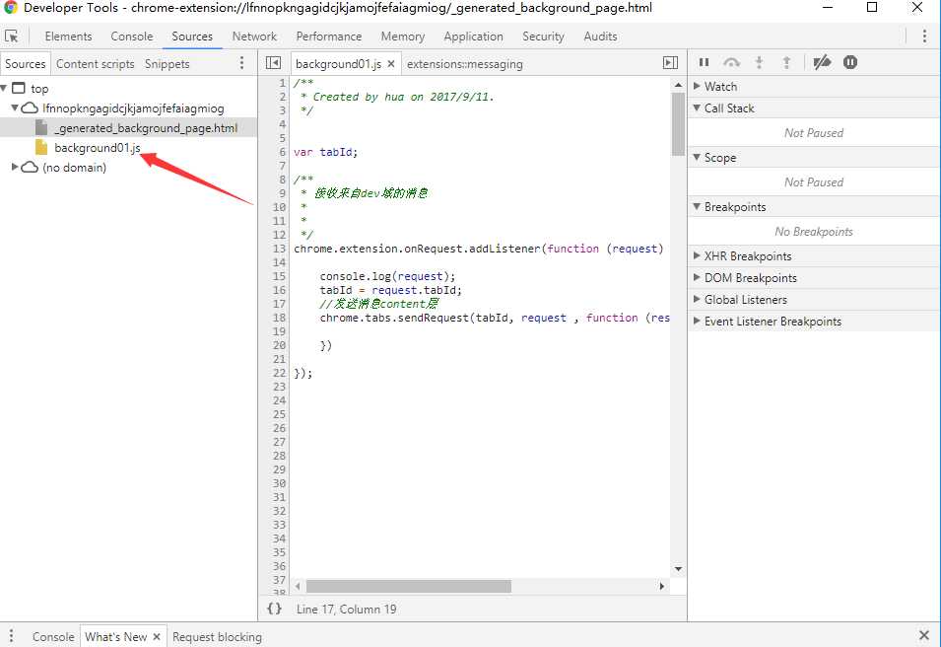Switch to Content scripts navigator tab
The height and width of the screenshot is (647, 941).
[x=95, y=64]
